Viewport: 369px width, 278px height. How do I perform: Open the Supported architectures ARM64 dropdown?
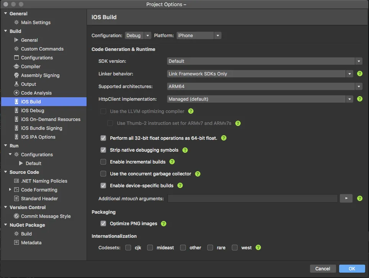(x=265, y=87)
